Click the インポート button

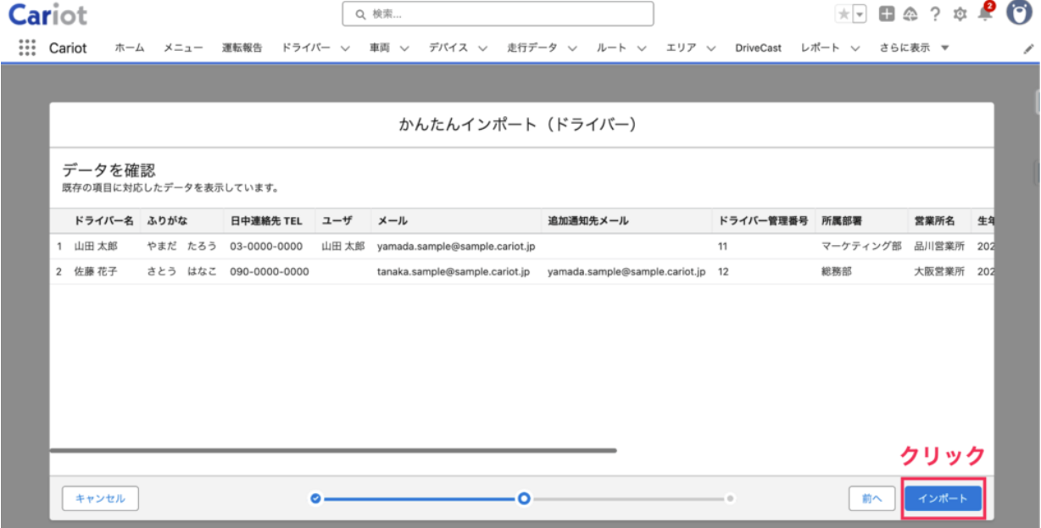click(943, 498)
